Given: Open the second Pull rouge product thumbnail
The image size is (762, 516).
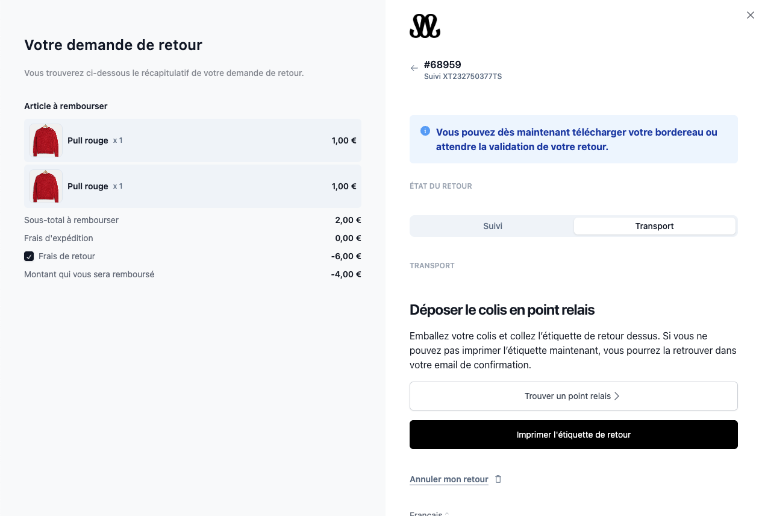Looking at the screenshot, I should 46,186.
